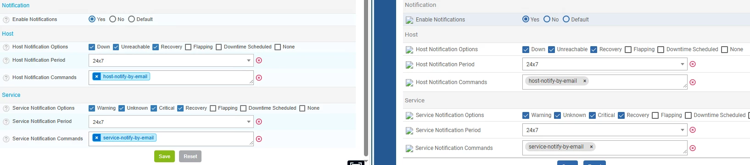Open help icon for Enable Notifications, left panel
The width and height of the screenshot is (750, 165).
click(6, 20)
